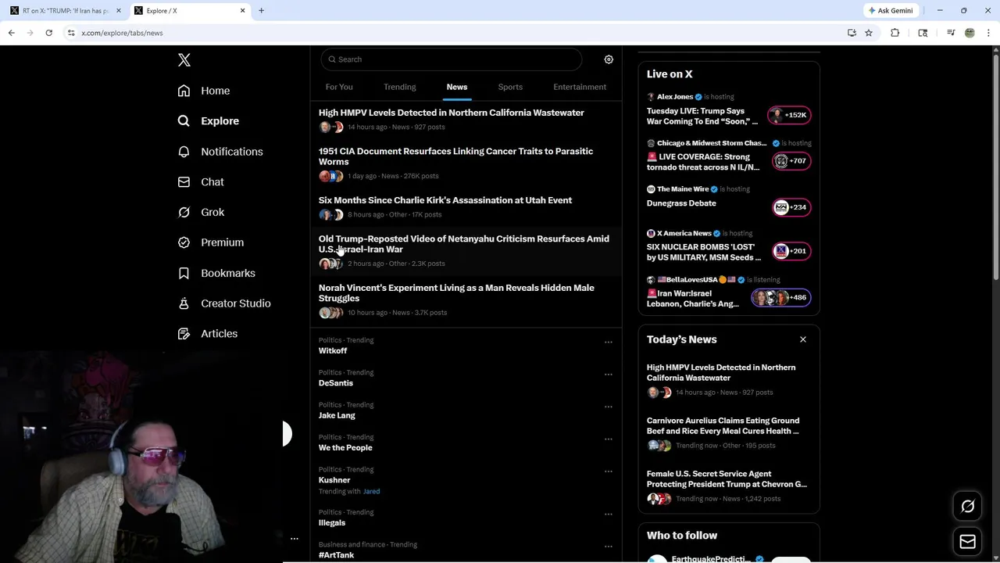Open the Chat envelope icon
Screen dimensions: 1000x563
tap(184, 181)
